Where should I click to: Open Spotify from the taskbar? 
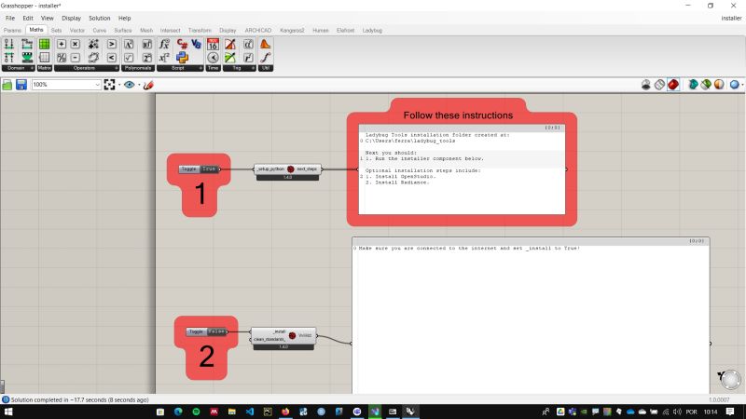[196, 412]
